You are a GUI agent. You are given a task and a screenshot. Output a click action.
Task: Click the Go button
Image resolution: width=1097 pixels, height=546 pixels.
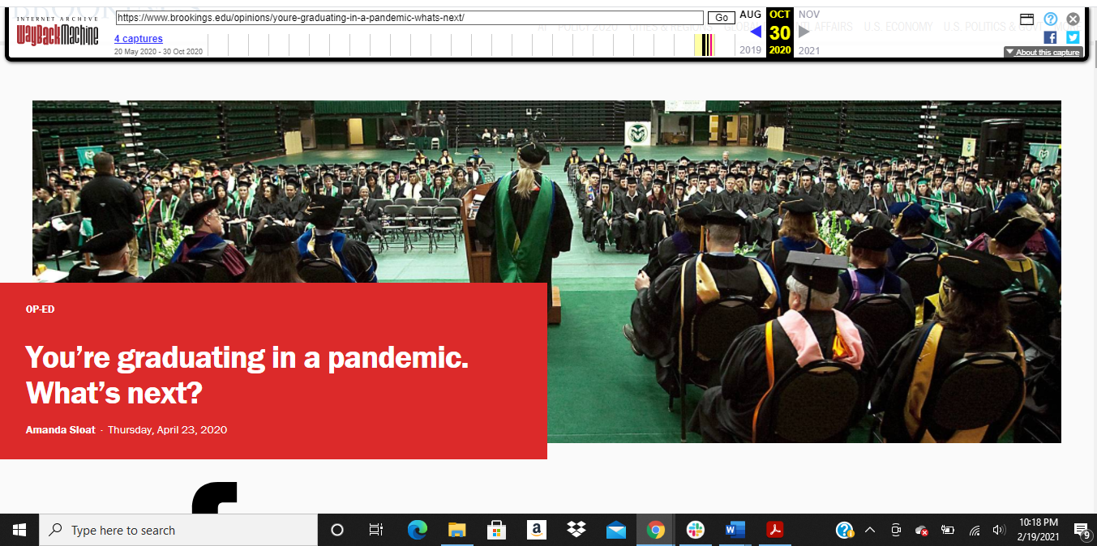tap(721, 18)
